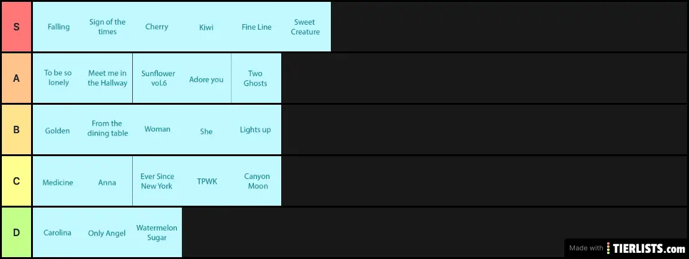Pick the Lights up tile

(256, 129)
